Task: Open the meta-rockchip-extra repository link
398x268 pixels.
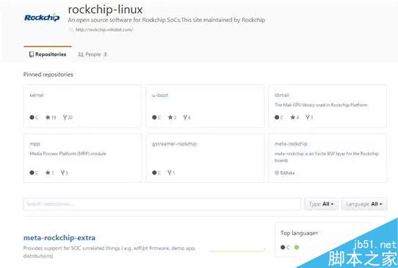Action: (x=59, y=238)
